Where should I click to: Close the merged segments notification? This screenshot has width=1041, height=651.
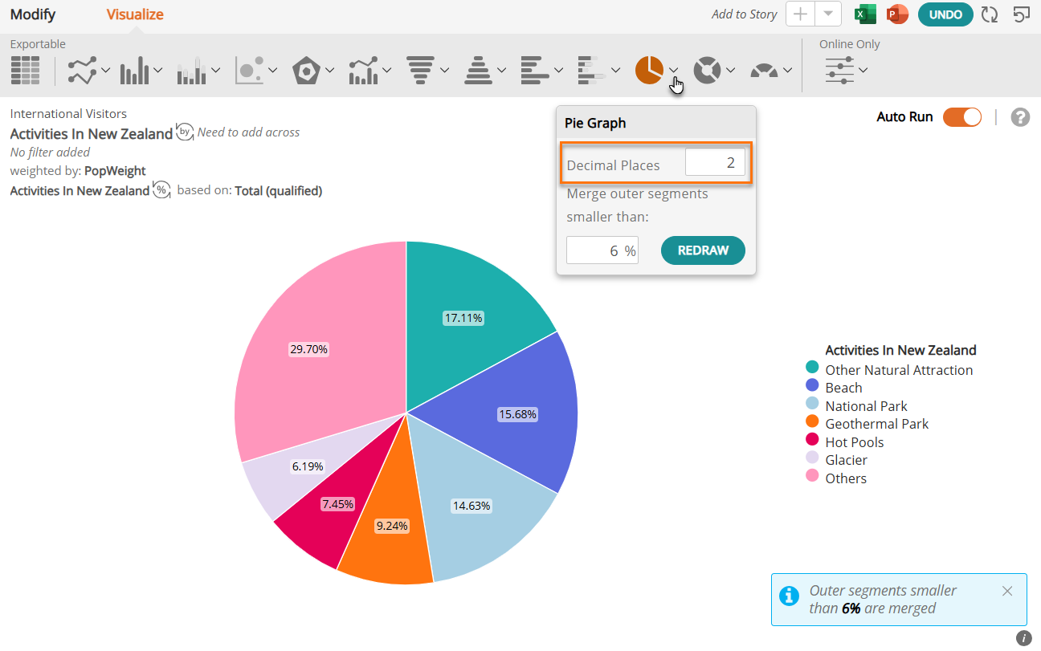coord(1007,591)
